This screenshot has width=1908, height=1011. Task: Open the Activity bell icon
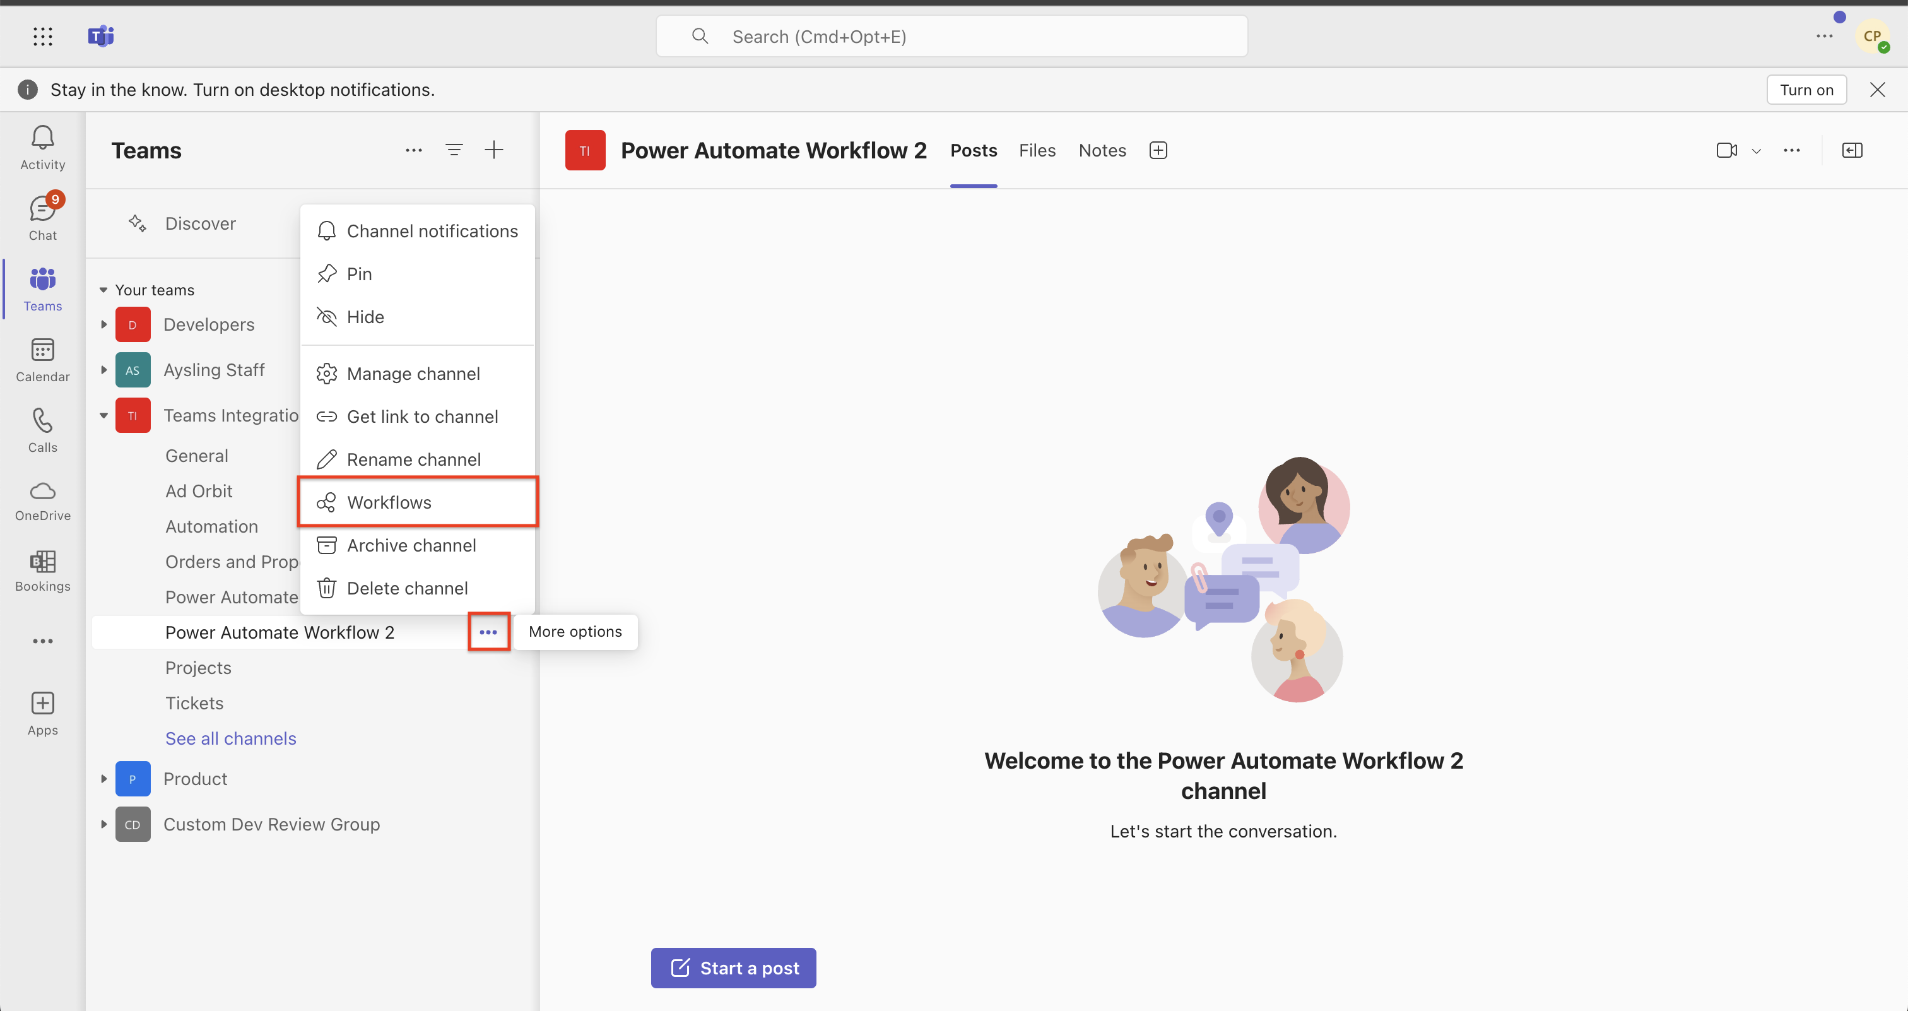(42, 148)
